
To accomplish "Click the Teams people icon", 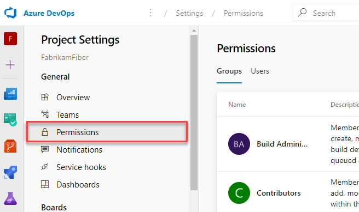I will point(45,114).
